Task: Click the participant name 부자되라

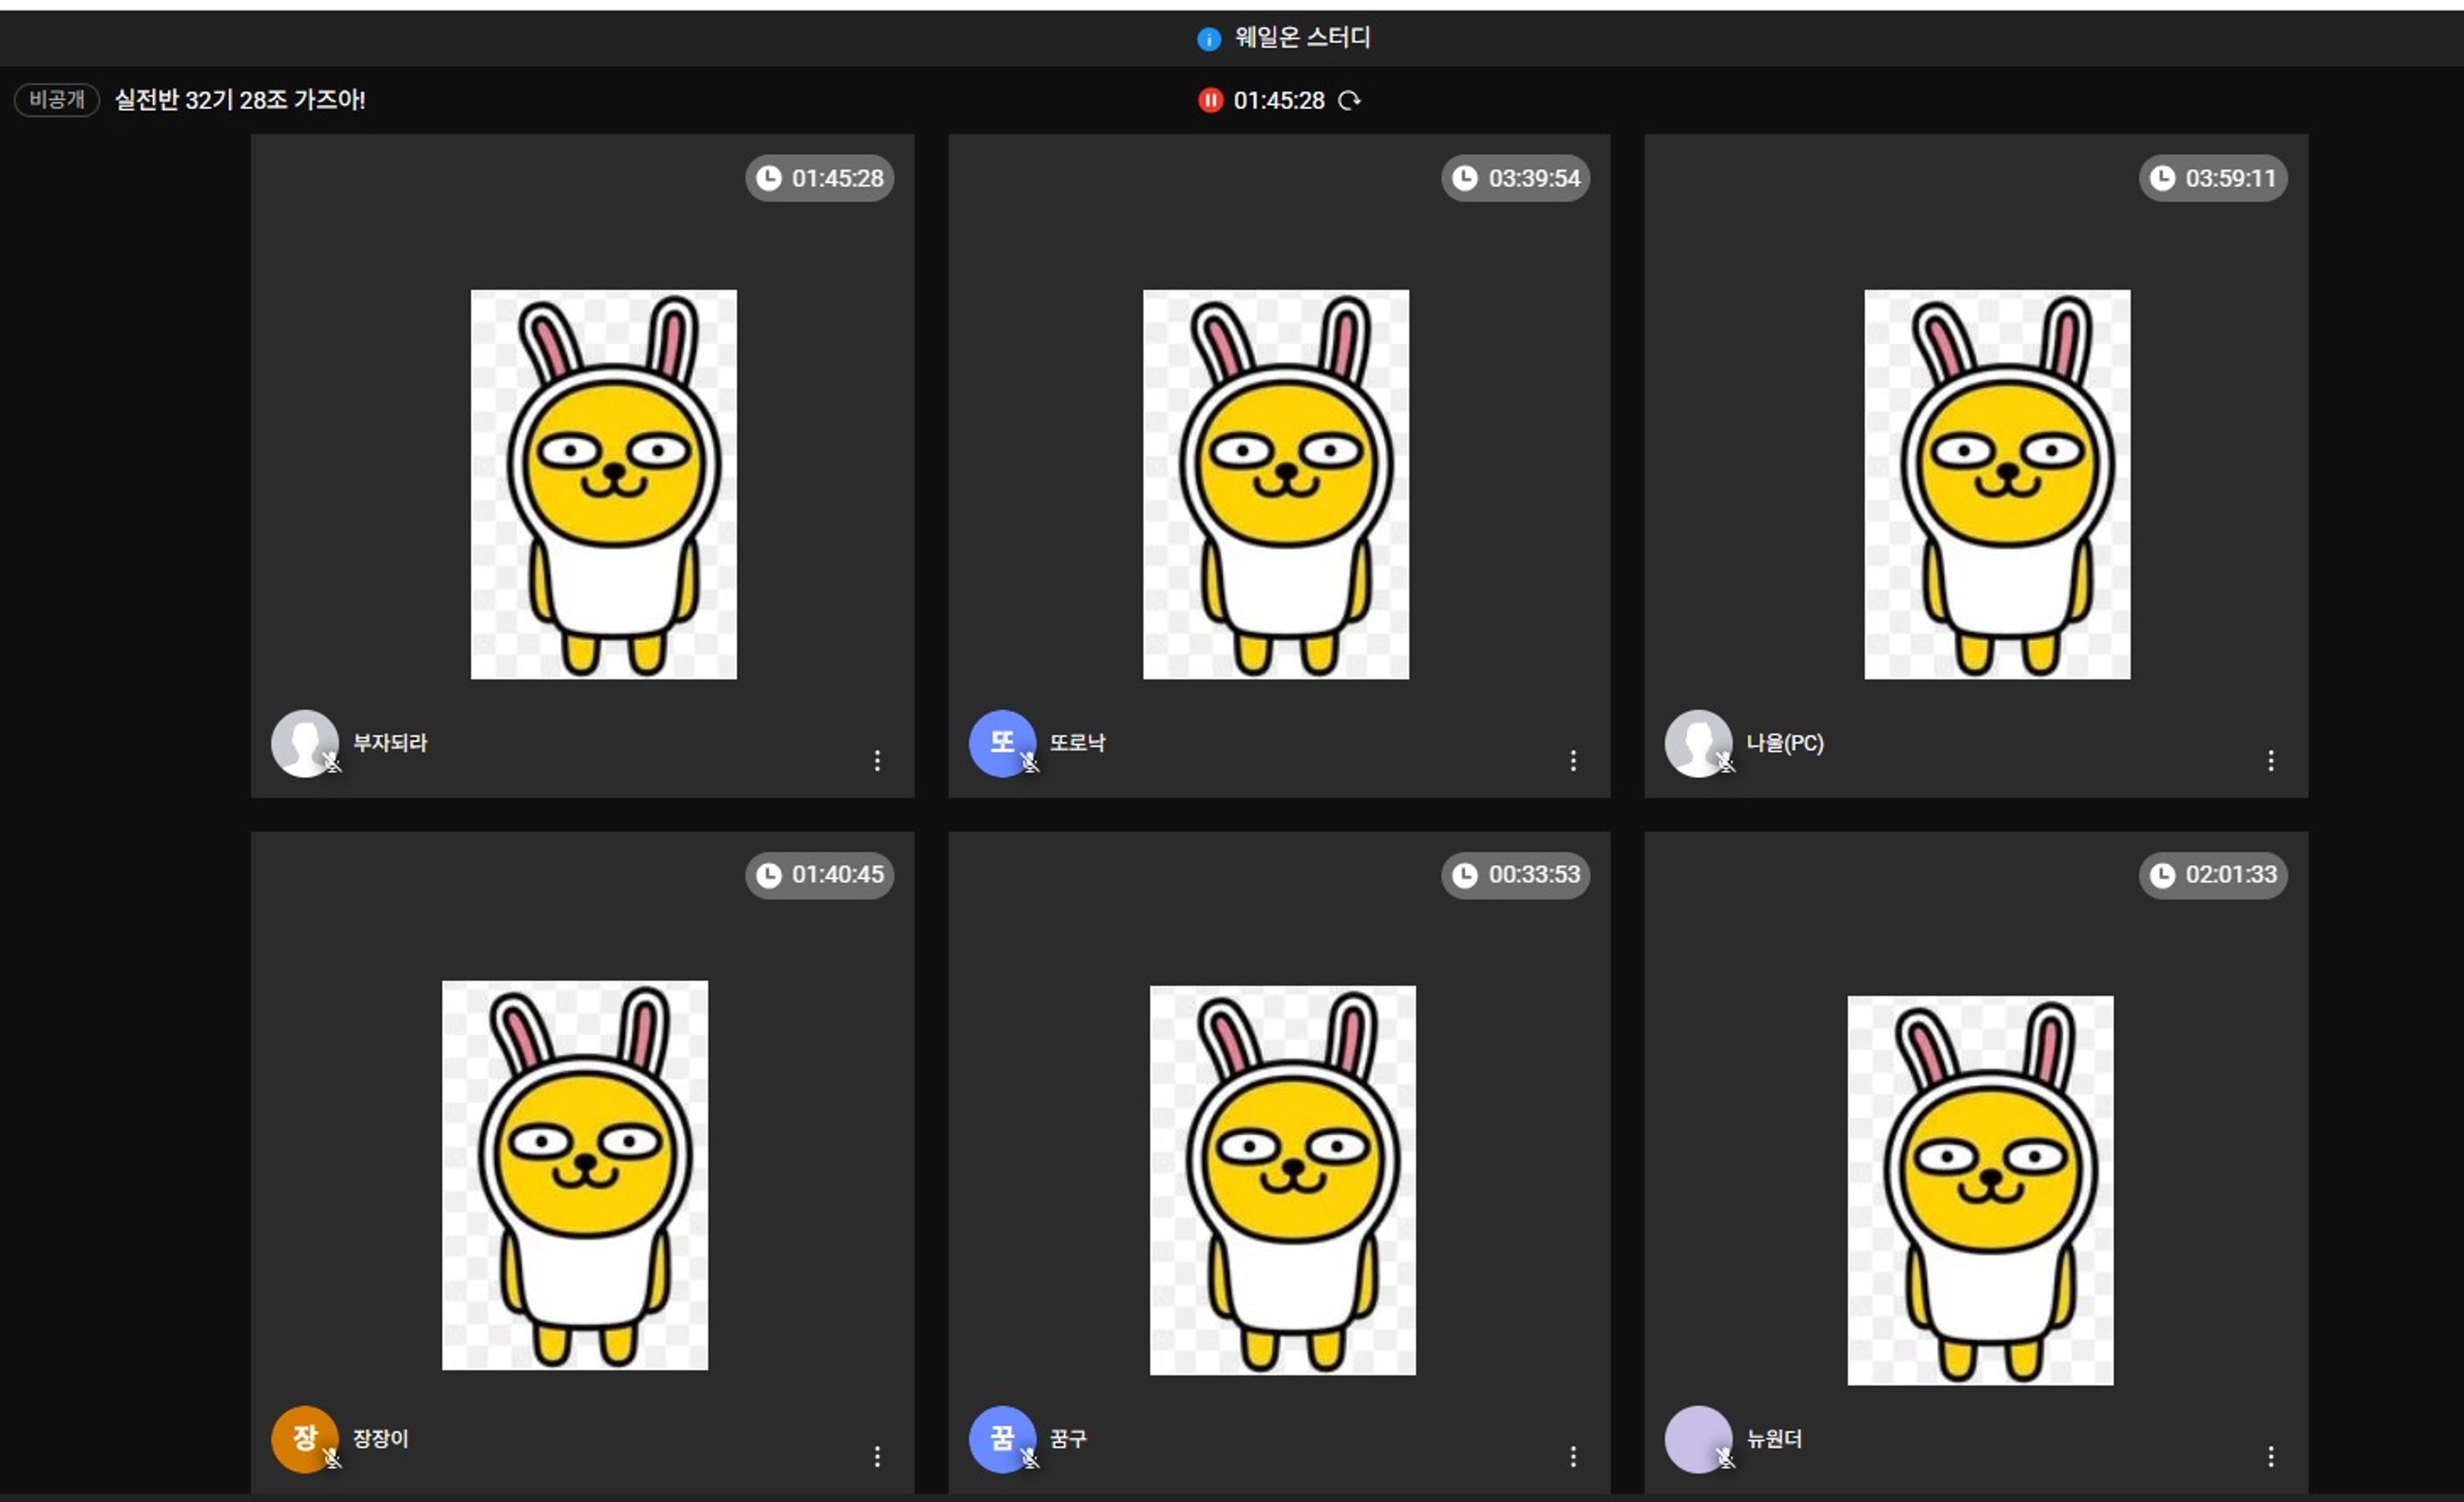Action: [x=390, y=743]
